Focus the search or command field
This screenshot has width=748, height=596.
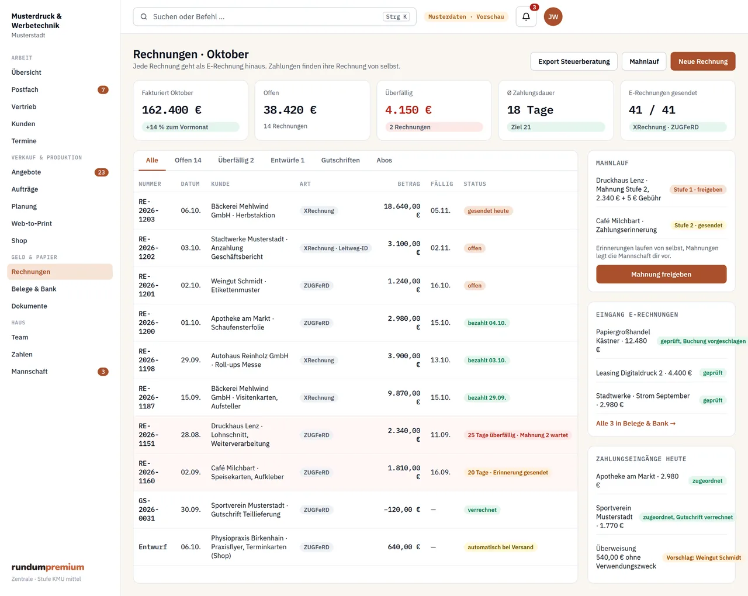click(x=275, y=17)
